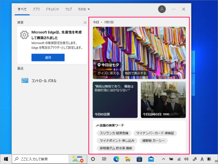
Task: Search for マイナンバーカード 保険証
Action: tap(155, 133)
